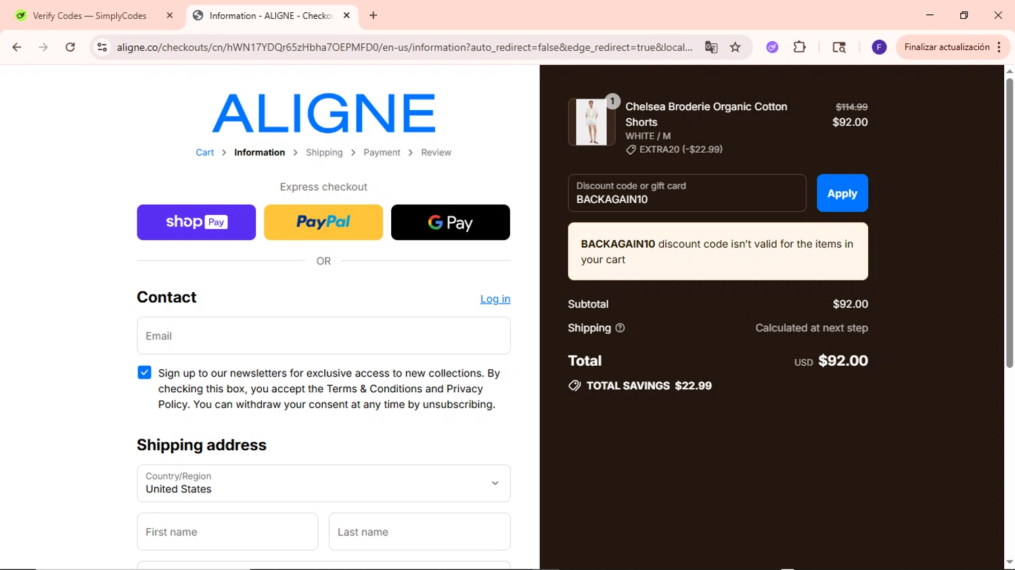Click the Contact heading
The width and height of the screenshot is (1015, 570).
point(166,298)
